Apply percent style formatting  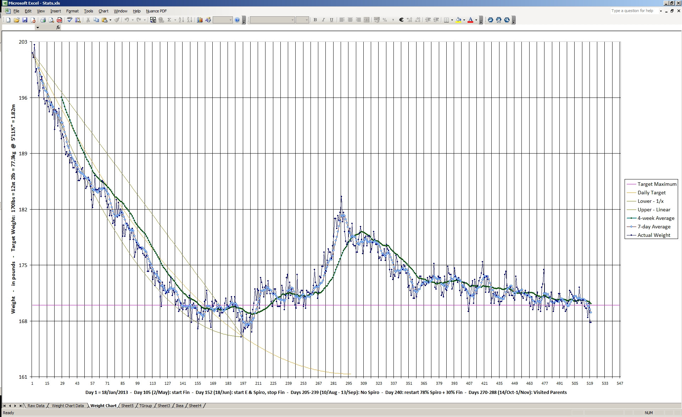pos(385,20)
